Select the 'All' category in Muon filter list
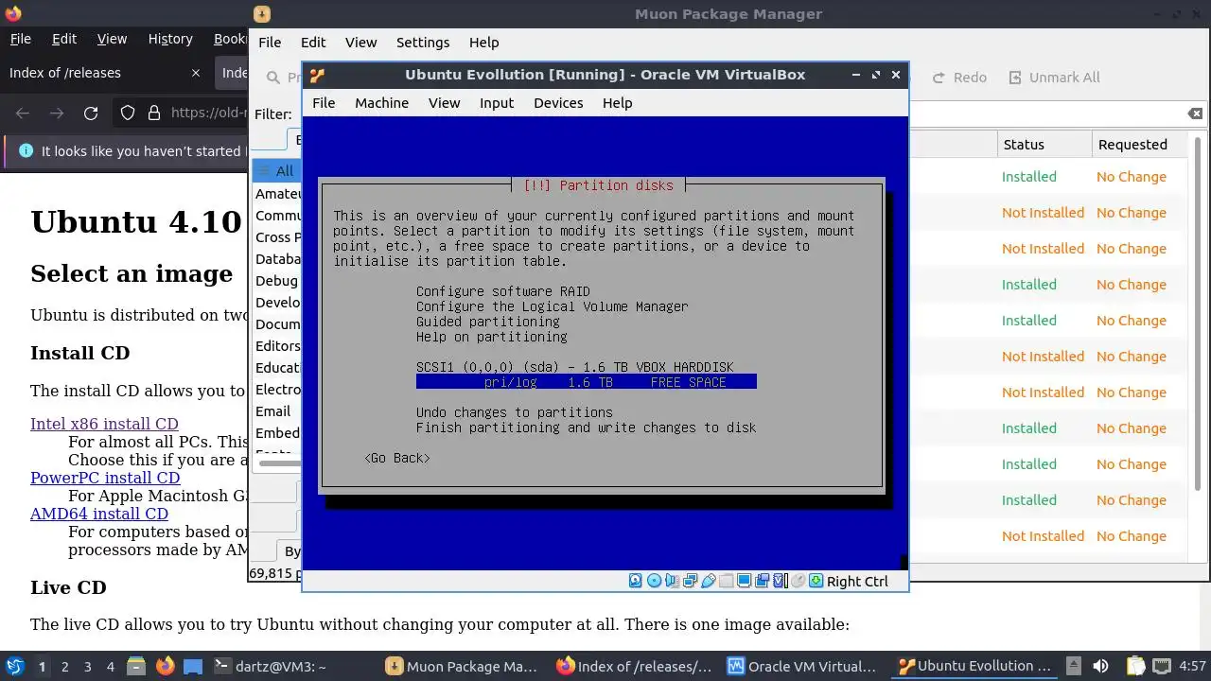 pos(276,171)
